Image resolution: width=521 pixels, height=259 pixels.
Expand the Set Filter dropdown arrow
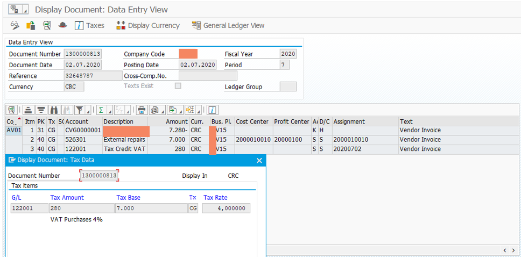[x=88, y=111]
